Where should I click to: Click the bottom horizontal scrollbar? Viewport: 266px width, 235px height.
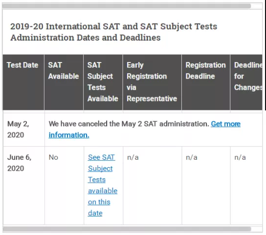[x=127, y=229]
